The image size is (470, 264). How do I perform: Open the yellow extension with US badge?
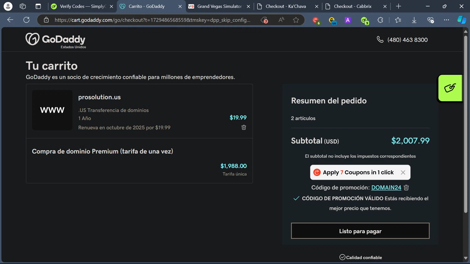click(x=332, y=20)
